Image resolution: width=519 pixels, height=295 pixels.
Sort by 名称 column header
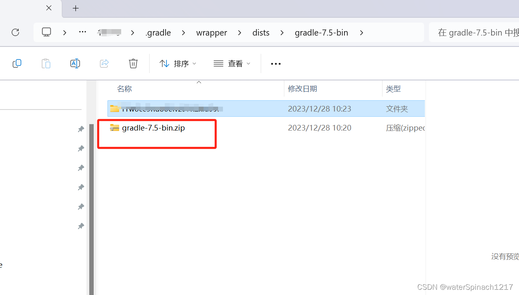[124, 89]
